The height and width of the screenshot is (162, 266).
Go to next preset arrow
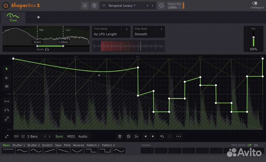click(153, 6)
